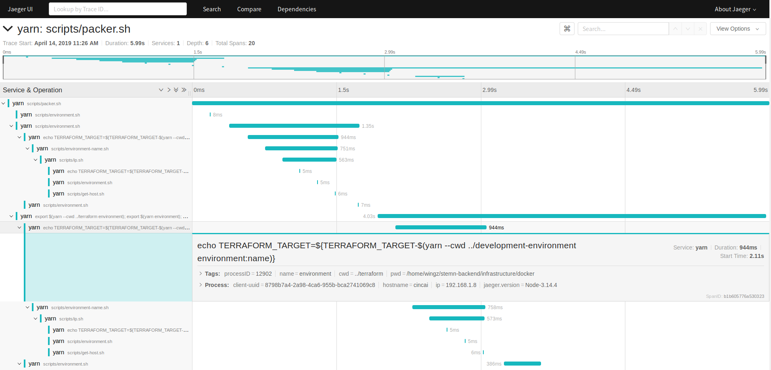Open the Compare page
This screenshot has width=771, height=370.
249,9
